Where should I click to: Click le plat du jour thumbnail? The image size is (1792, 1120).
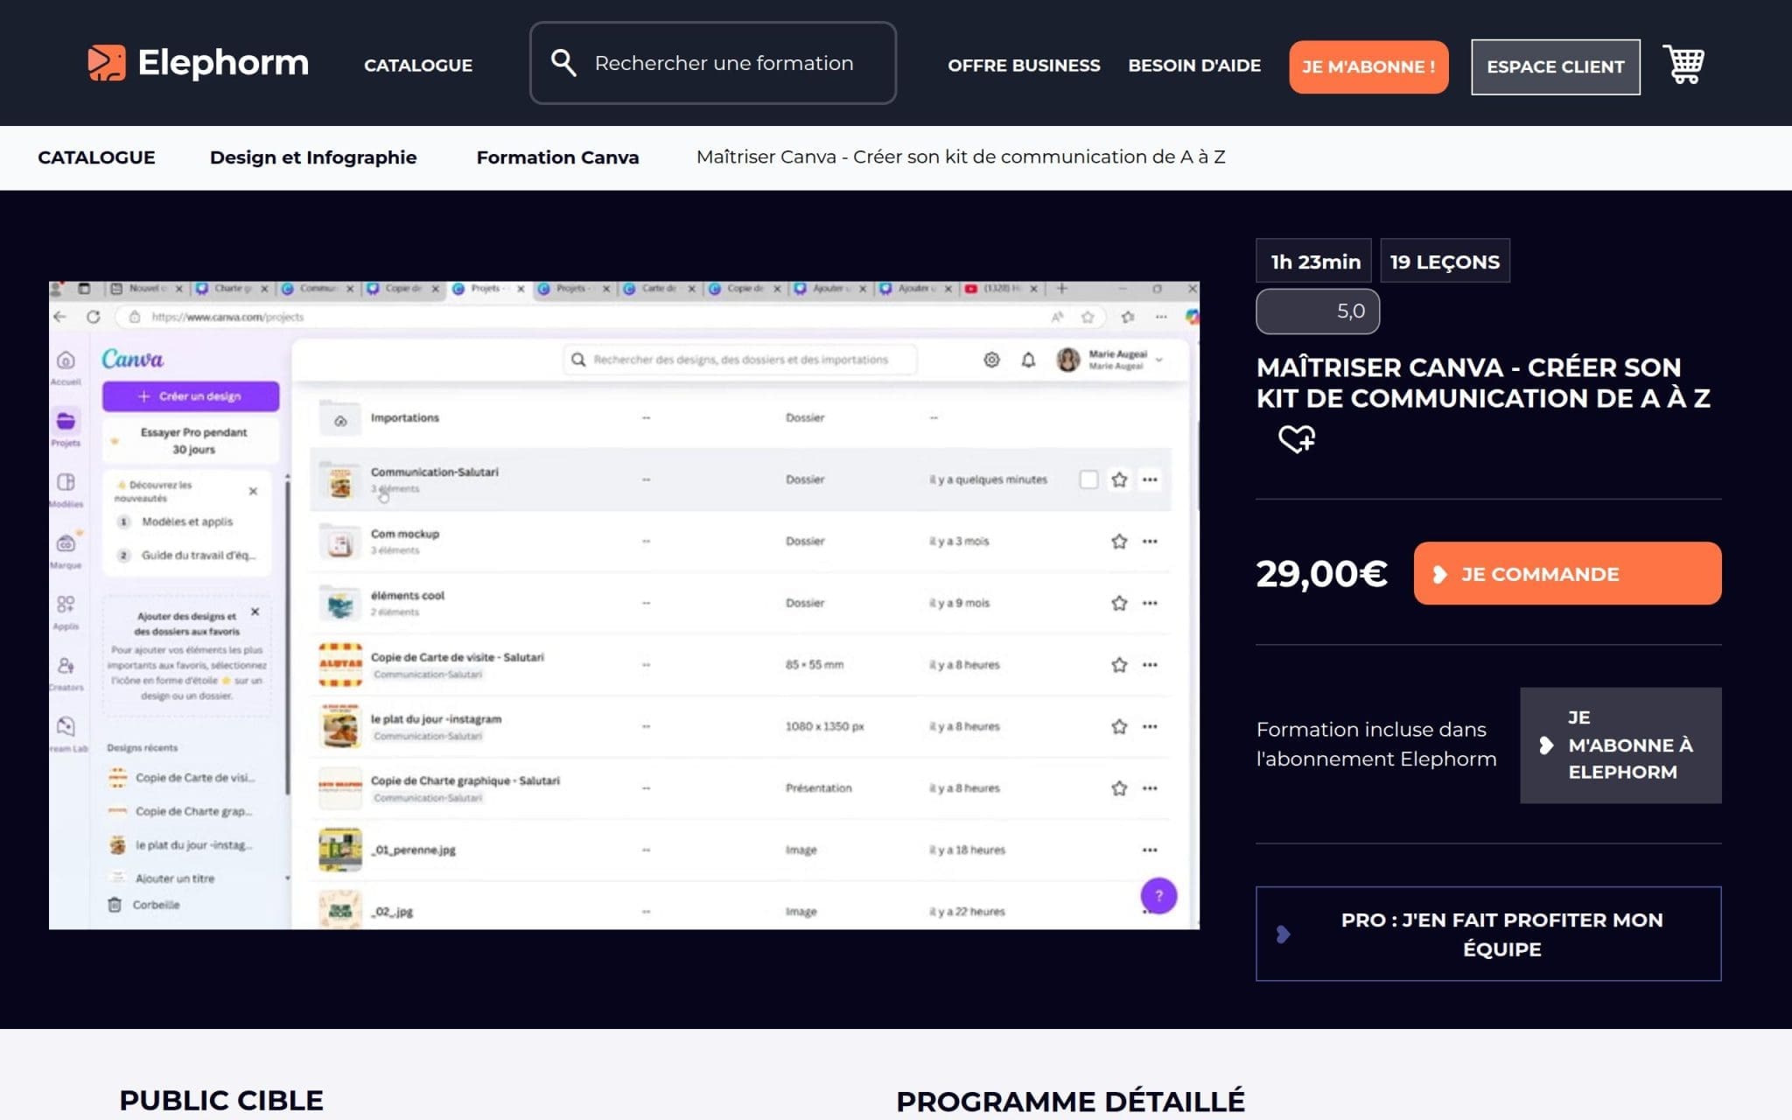coord(339,726)
